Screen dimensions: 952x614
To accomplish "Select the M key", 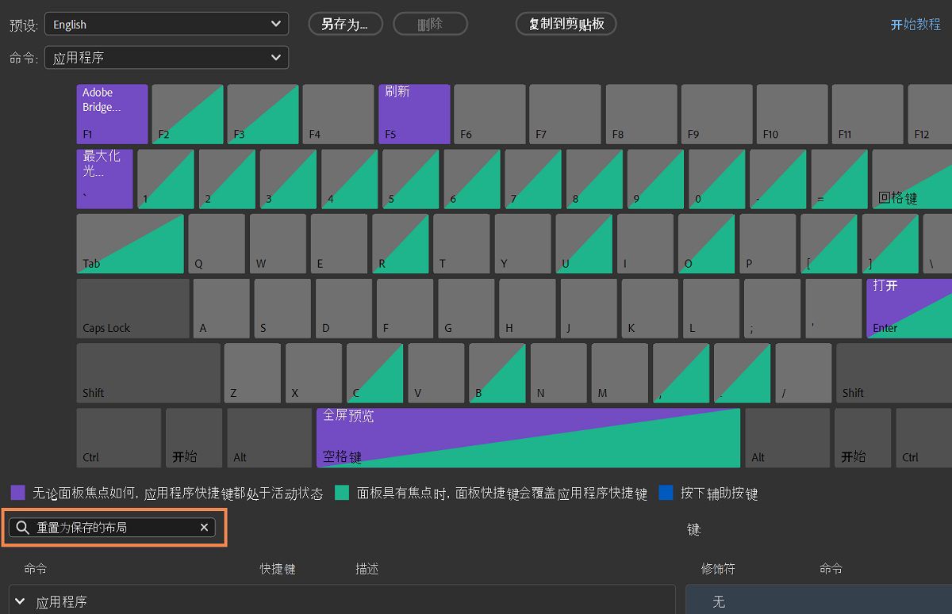I will 620,373.
